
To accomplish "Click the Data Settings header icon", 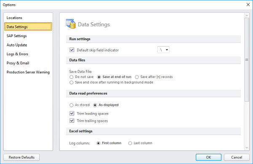I will (71, 24).
